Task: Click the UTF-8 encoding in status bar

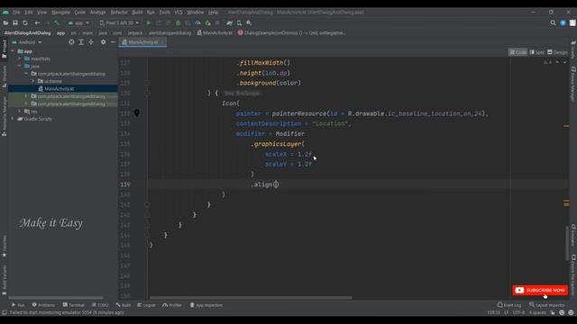Action: 518,312
